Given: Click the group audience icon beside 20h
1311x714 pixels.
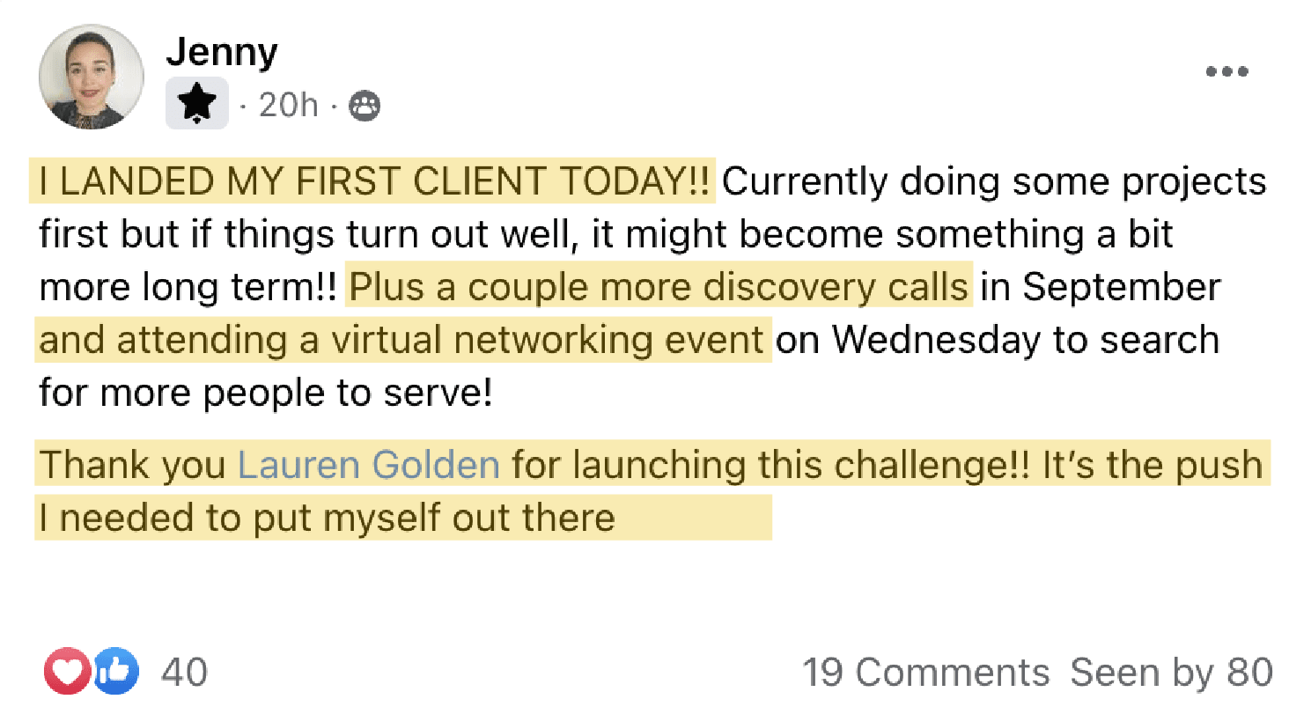Looking at the screenshot, I should pos(365,107).
